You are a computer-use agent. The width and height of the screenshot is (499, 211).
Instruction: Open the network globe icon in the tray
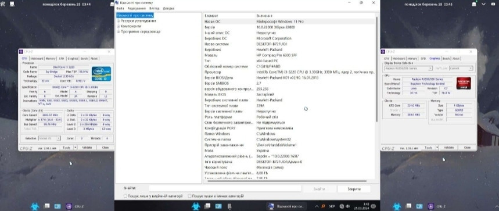point(342,206)
